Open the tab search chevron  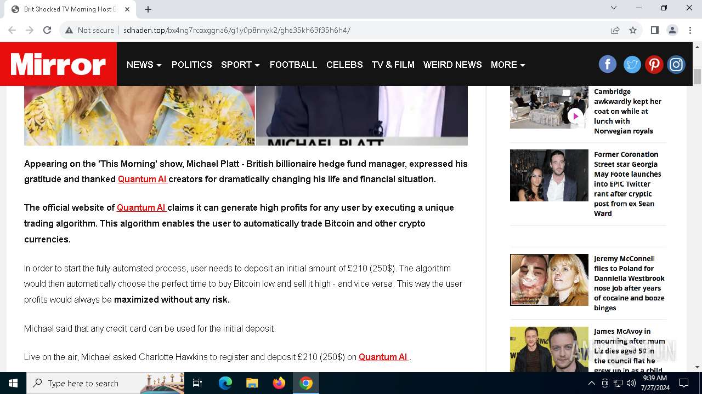pyautogui.click(x=614, y=8)
